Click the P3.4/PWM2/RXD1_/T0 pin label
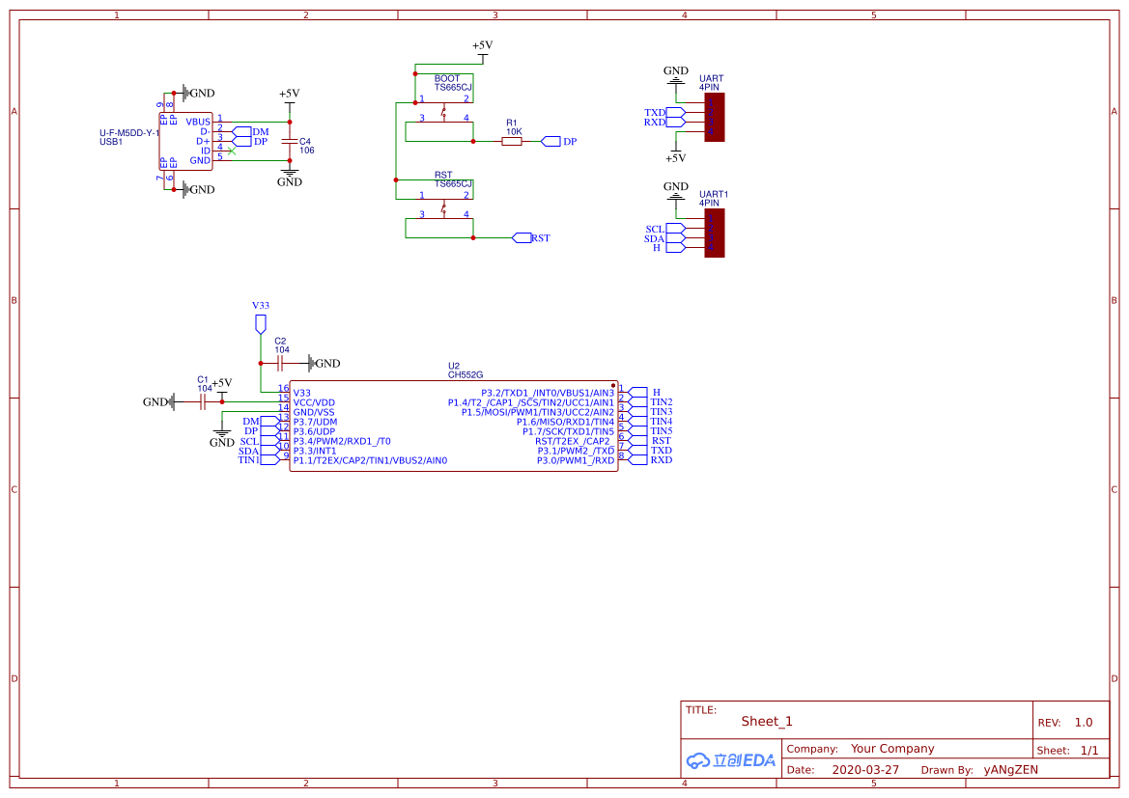1129x798 pixels. pos(342,441)
